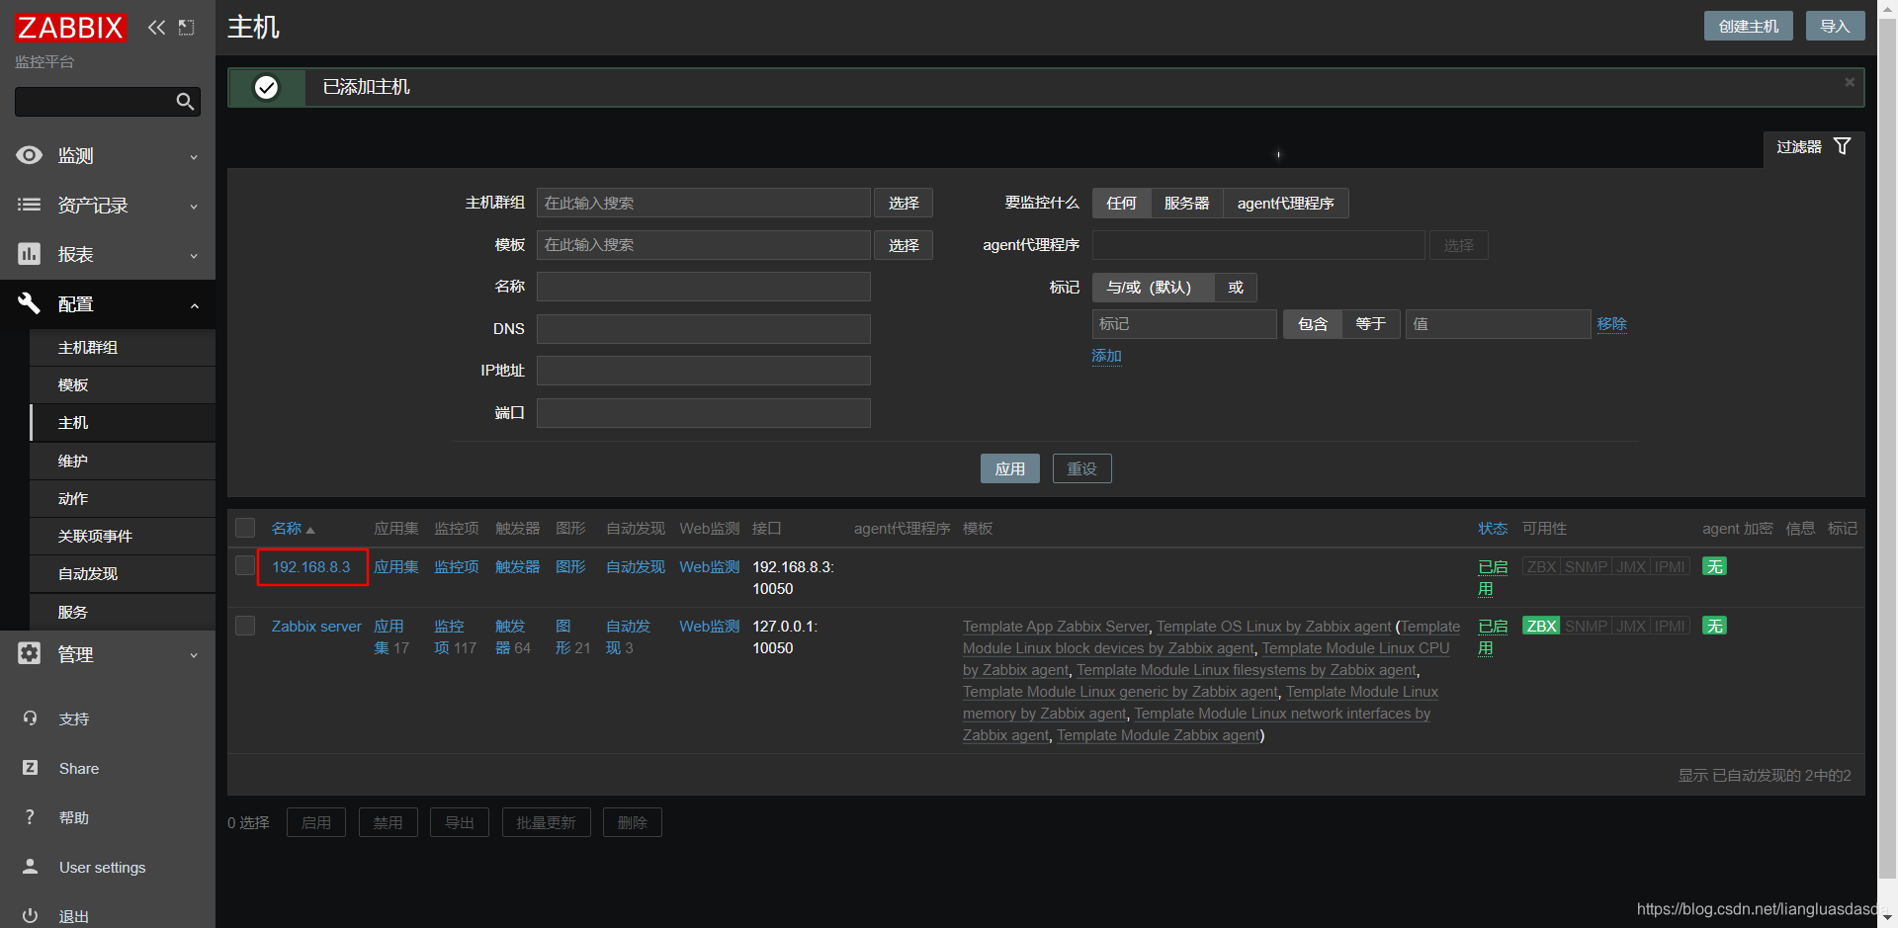Screen dimensions: 1898x928
Task: Click the 创建主机 button
Action: [x=1749, y=26]
